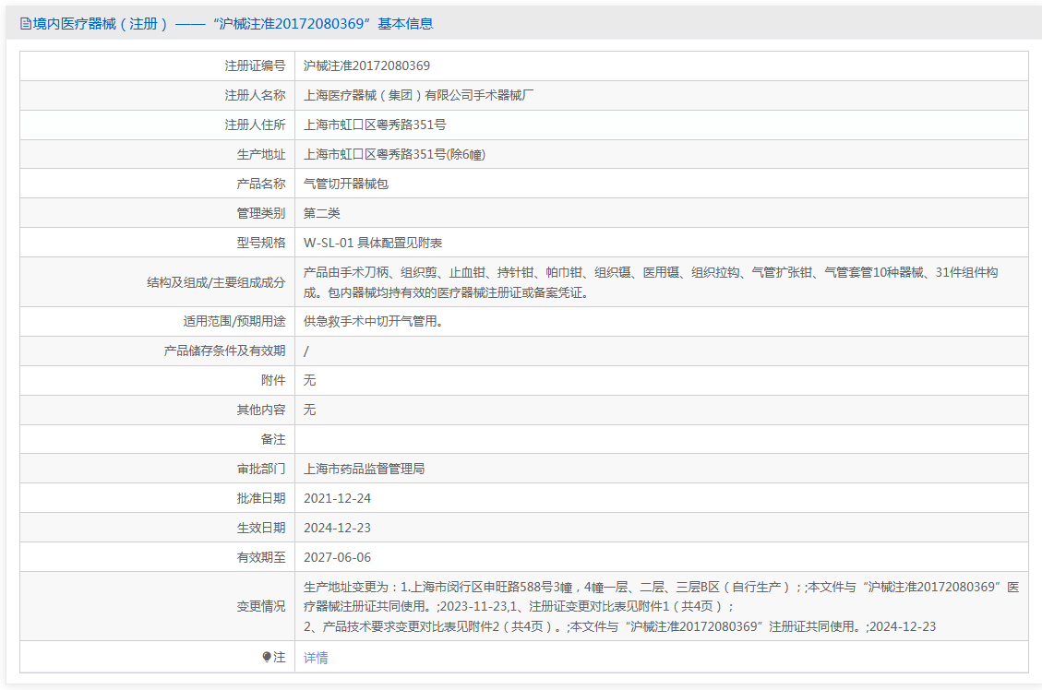This screenshot has width=1042, height=690.
Task: Click the 产品储存条件及有效期 label
Action: click(224, 351)
